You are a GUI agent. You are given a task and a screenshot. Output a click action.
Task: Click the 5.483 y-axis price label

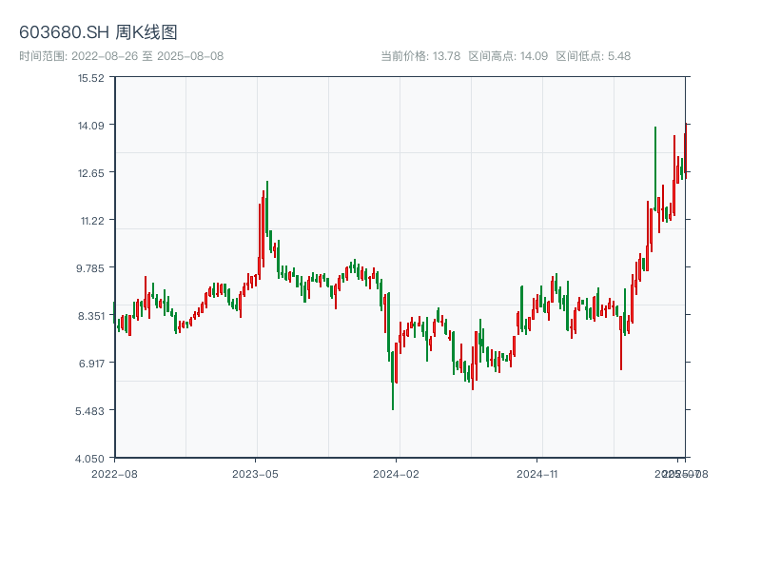[x=91, y=410]
